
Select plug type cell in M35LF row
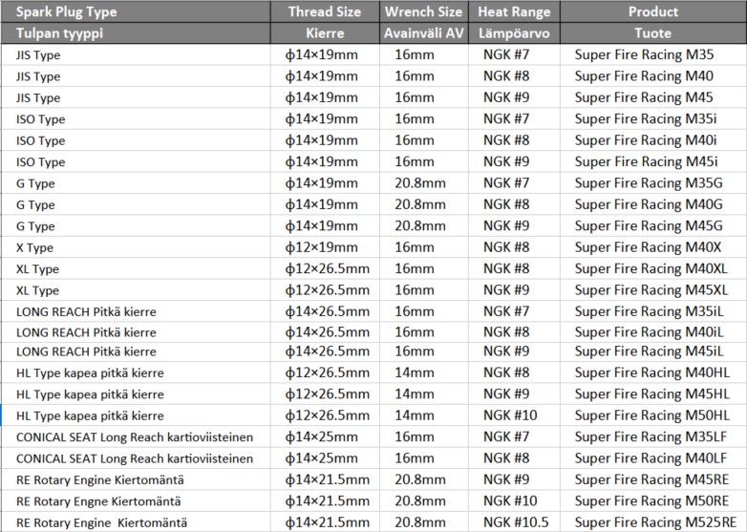tap(136, 436)
